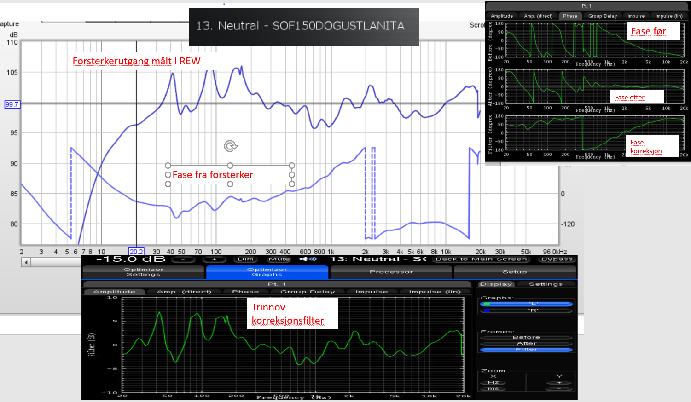Click the Bypass button
This screenshot has height=402, width=691.
point(557,259)
